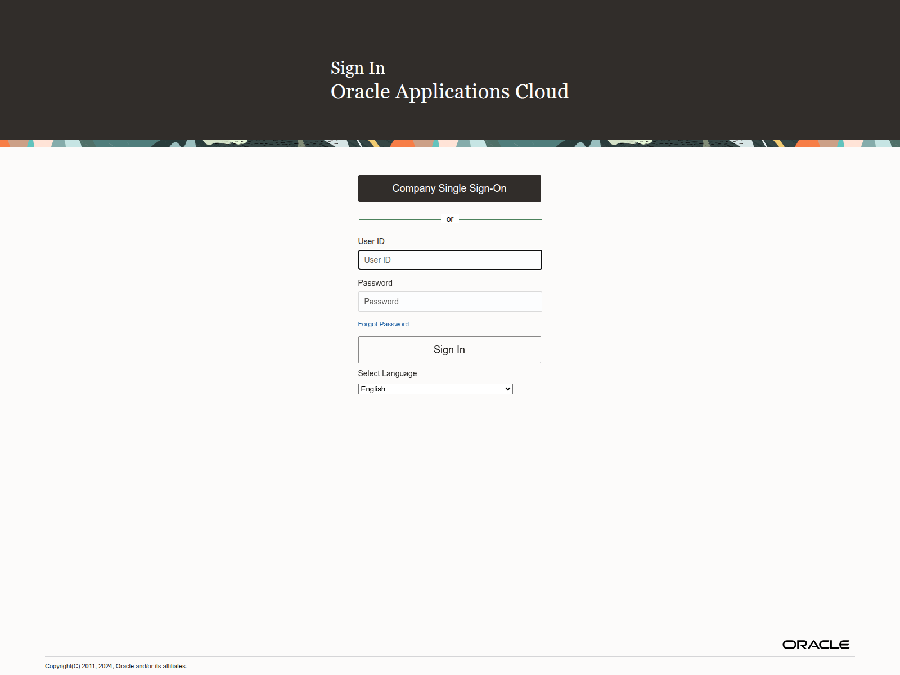
Task: Click the Company Single Sign-On button
Action: [449, 188]
